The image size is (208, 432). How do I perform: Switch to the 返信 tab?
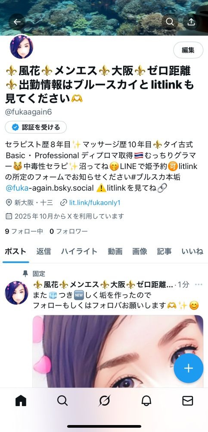pos(43,251)
